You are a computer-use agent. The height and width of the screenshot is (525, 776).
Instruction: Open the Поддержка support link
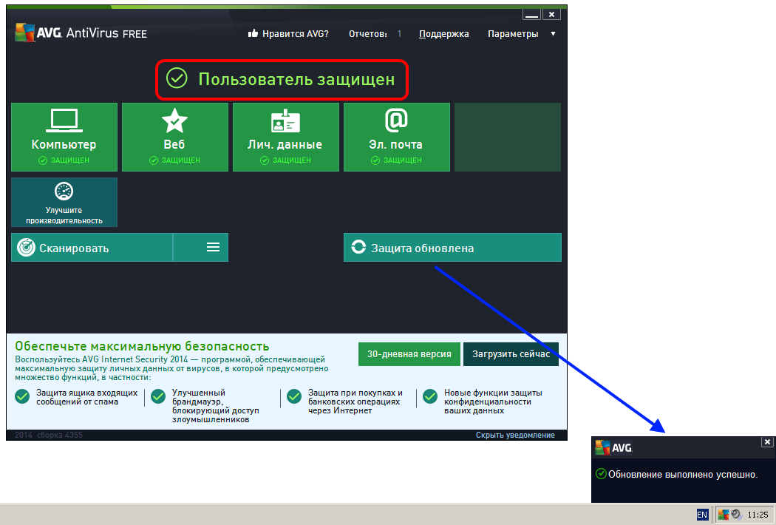(x=443, y=34)
